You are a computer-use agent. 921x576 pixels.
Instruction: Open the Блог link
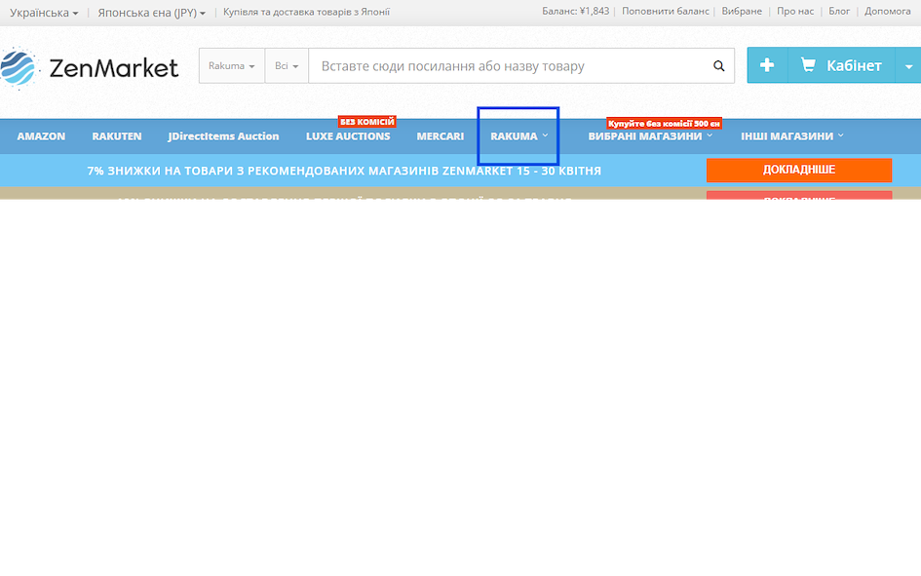[x=839, y=11]
